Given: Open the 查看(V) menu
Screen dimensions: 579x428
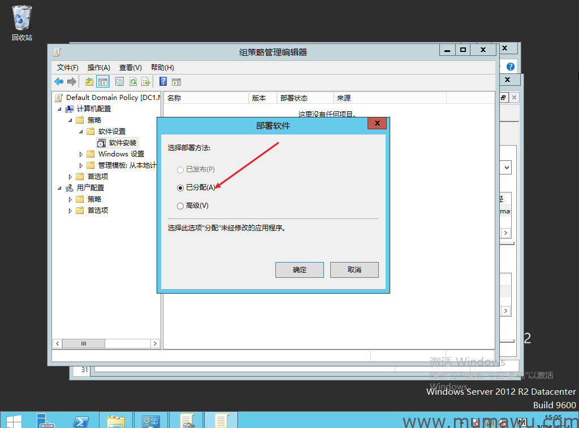Looking at the screenshot, I should (130, 67).
